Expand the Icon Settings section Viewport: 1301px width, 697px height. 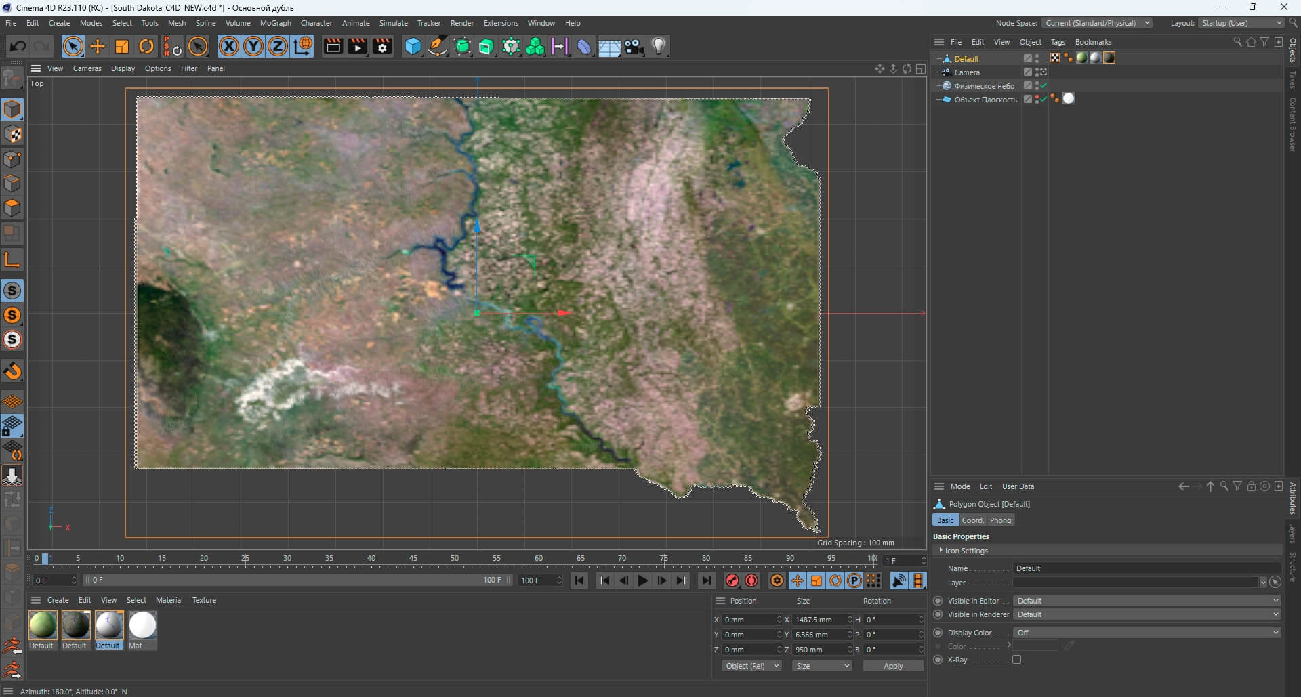point(941,551)
